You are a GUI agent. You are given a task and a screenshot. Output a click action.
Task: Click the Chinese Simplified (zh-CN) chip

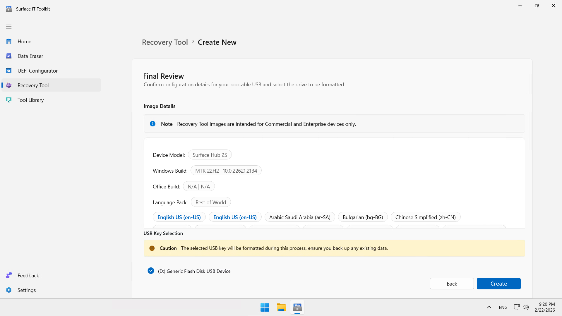(425, 217)
